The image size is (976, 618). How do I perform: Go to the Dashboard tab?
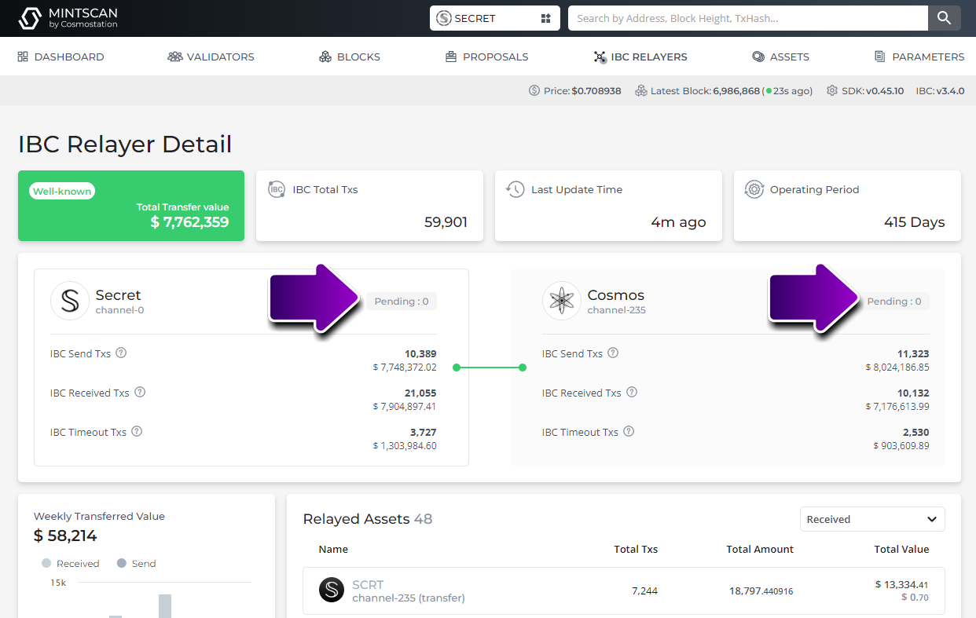[x=61, y=57]
